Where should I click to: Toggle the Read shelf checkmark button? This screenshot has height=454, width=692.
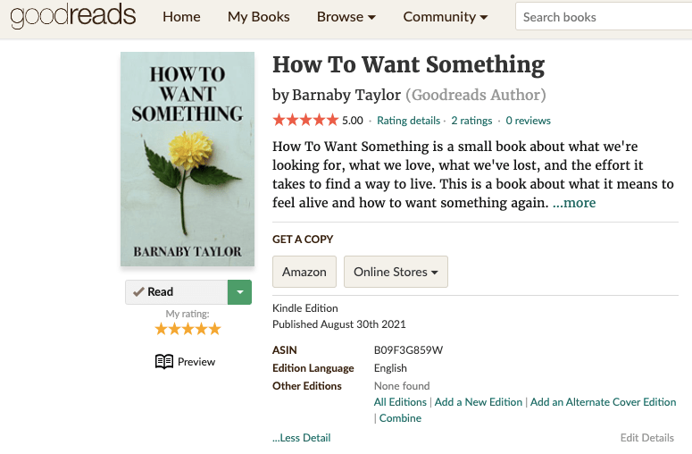(176, 292)
